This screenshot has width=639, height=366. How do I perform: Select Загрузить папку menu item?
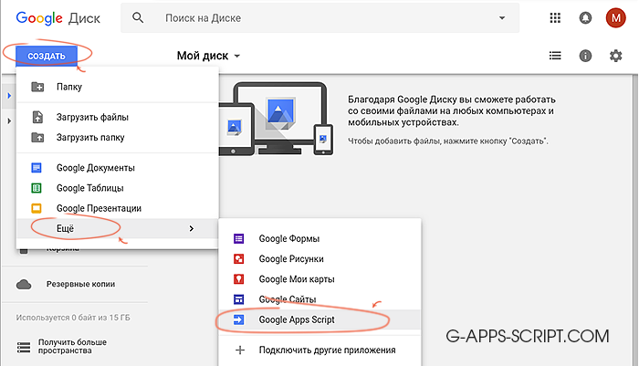pyautogui.click(x=118, y=137)
